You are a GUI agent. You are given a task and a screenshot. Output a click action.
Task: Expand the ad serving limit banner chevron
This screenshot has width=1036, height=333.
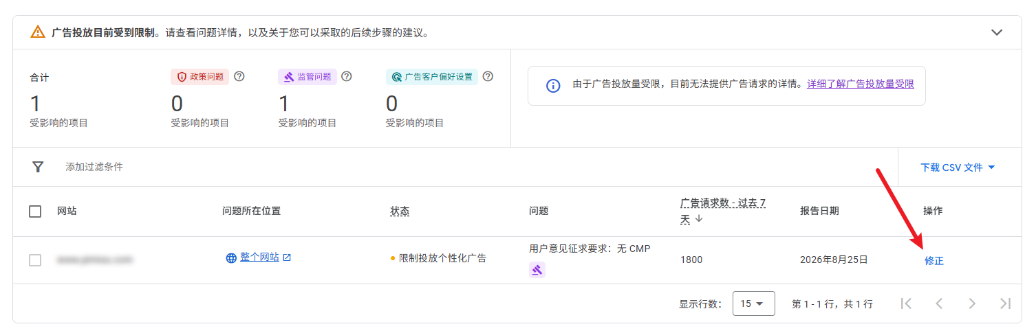pos(997,32)
